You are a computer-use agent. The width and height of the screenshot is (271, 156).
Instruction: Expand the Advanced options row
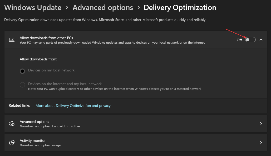pyautogui.click(x=136, y=123)
